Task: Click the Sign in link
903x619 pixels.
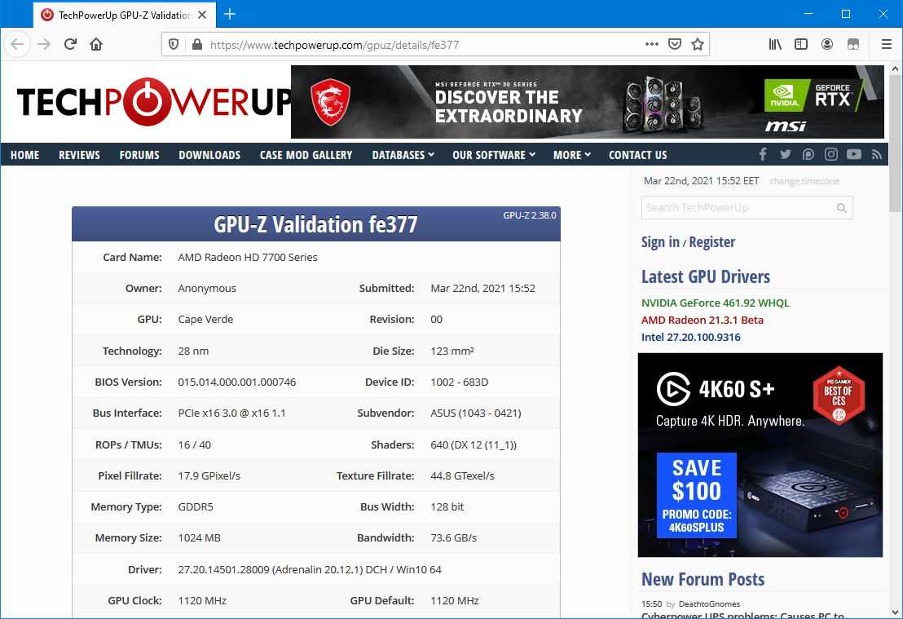Action: pyautogui.click(x=660, y=242)
